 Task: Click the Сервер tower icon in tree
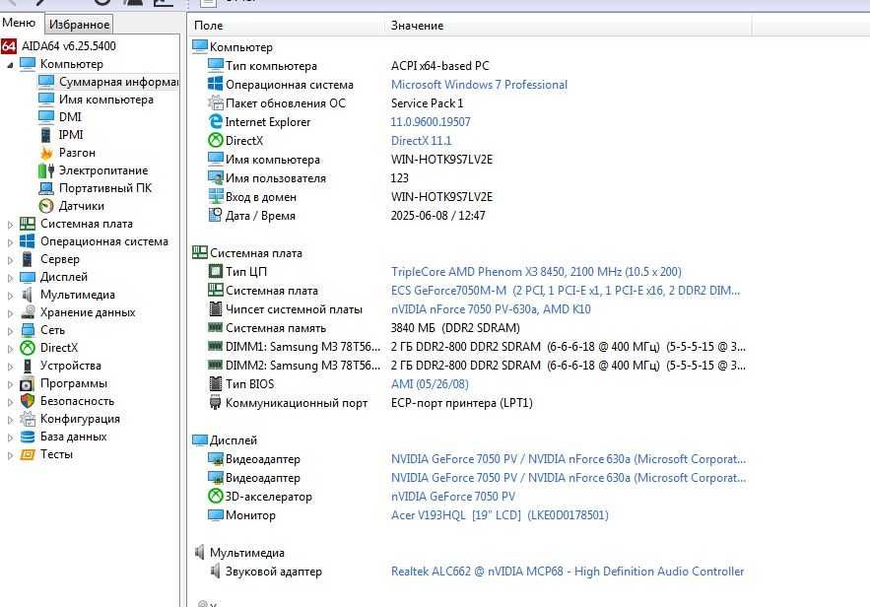pos(28,259)
